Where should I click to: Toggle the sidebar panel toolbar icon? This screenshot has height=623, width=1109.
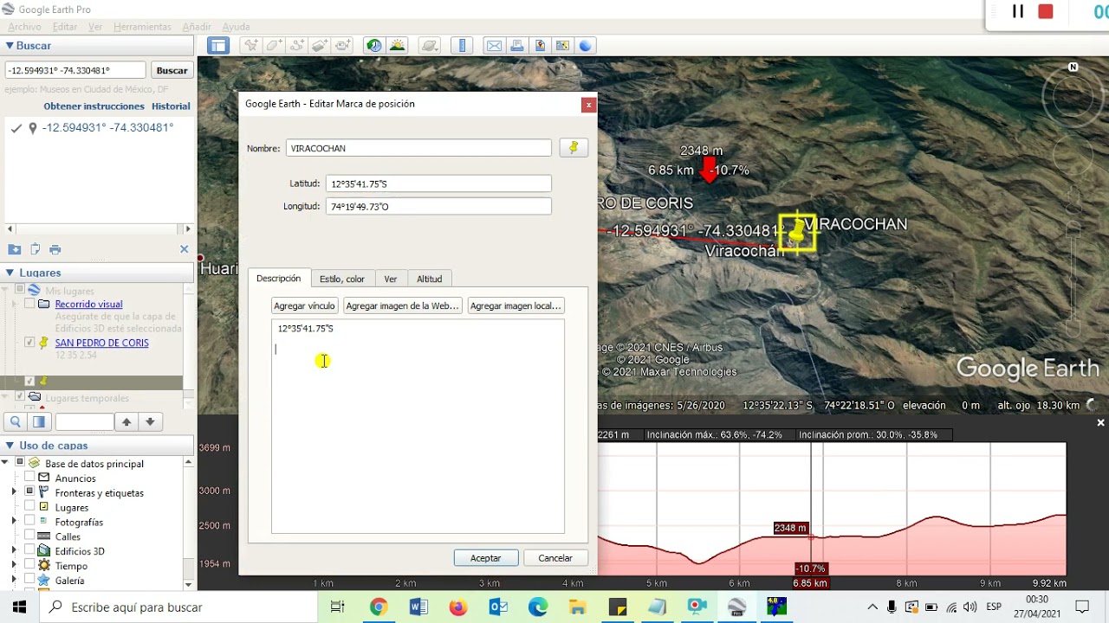click(x=218, y=46)
